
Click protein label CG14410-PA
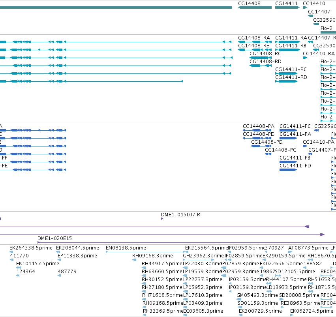tap(318, 142)
